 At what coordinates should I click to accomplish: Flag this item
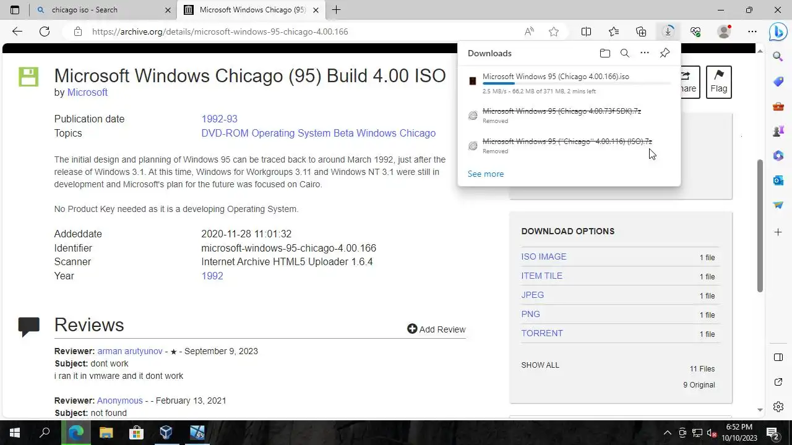718,82
